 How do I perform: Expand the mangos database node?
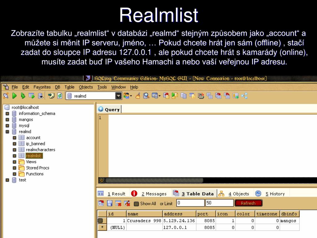pos(7,120)
